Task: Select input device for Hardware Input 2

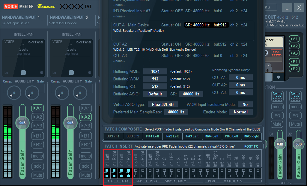Action: 63,23
